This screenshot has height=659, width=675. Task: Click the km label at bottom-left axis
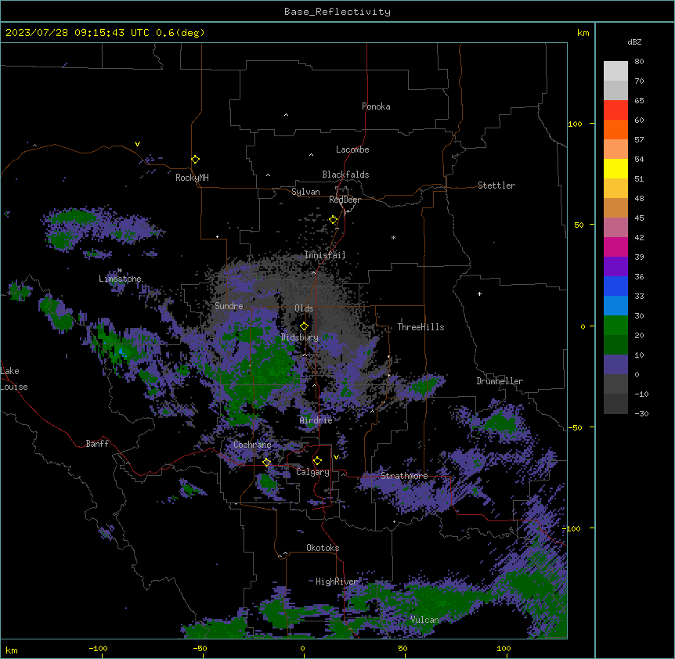[x=12, y=650]
